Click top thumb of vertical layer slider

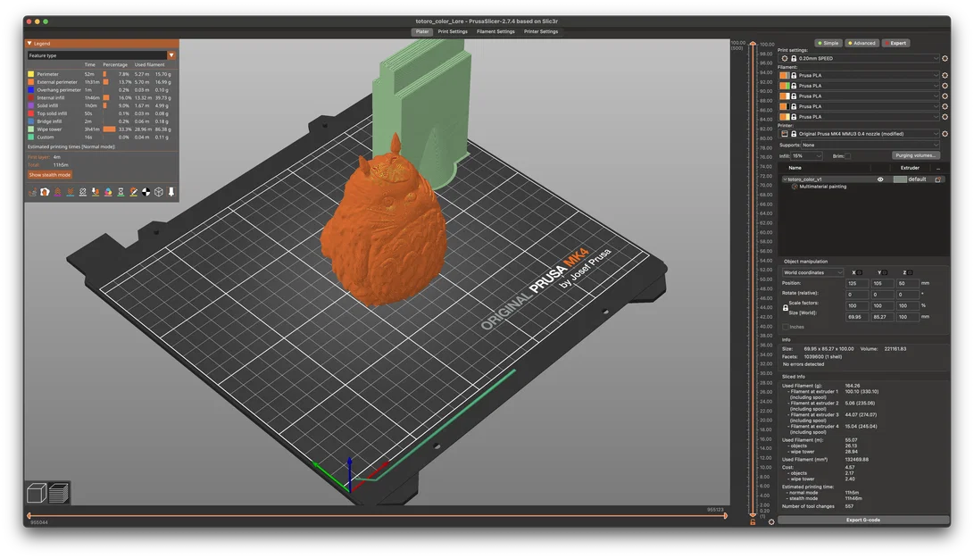[753, 44]
